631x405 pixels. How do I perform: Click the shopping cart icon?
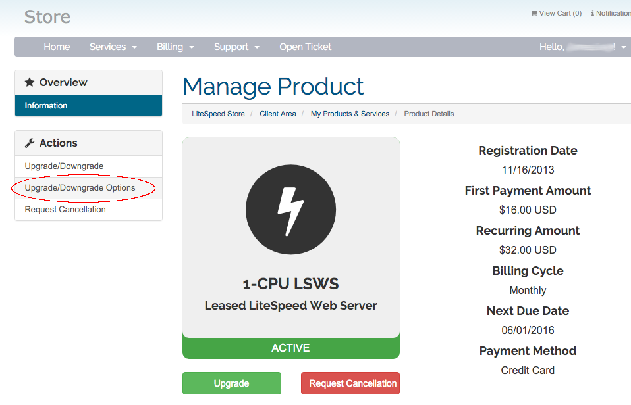tap(534, 14)
